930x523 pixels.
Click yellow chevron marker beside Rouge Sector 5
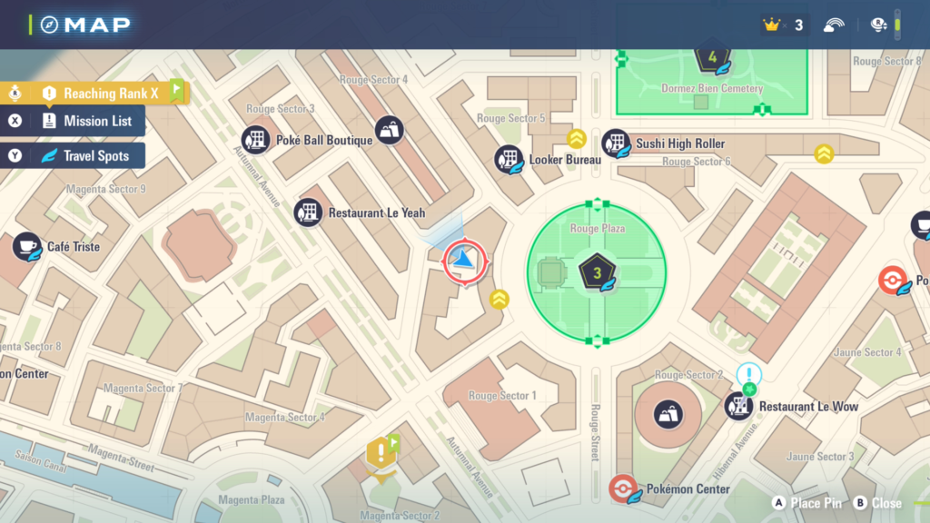[576, 138]
